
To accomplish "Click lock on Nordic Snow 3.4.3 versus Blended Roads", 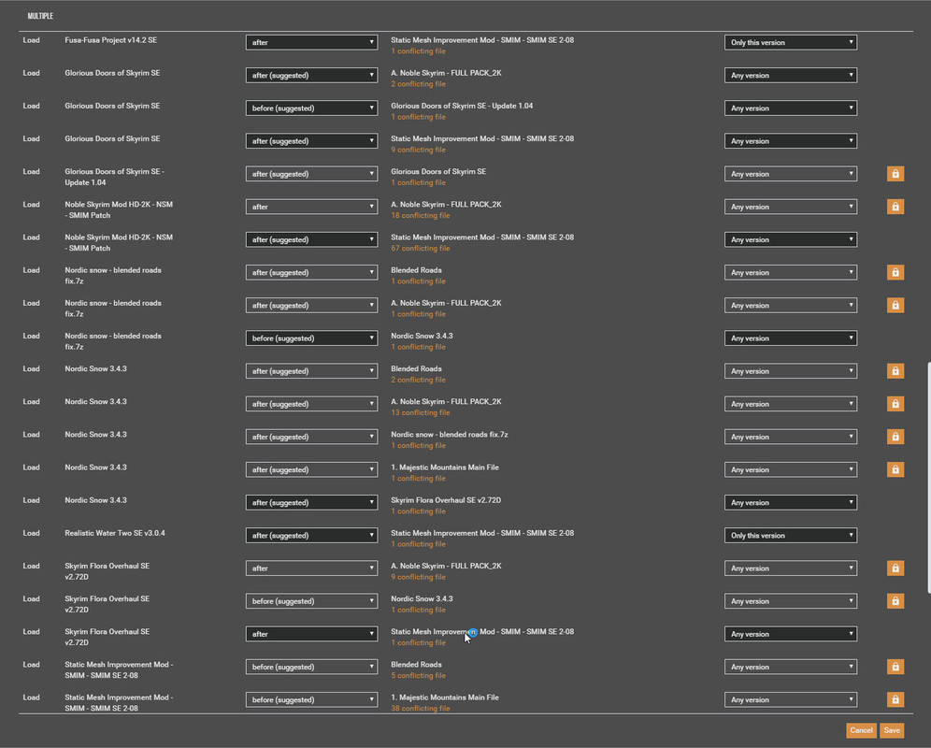I will (x=895, y=371).
